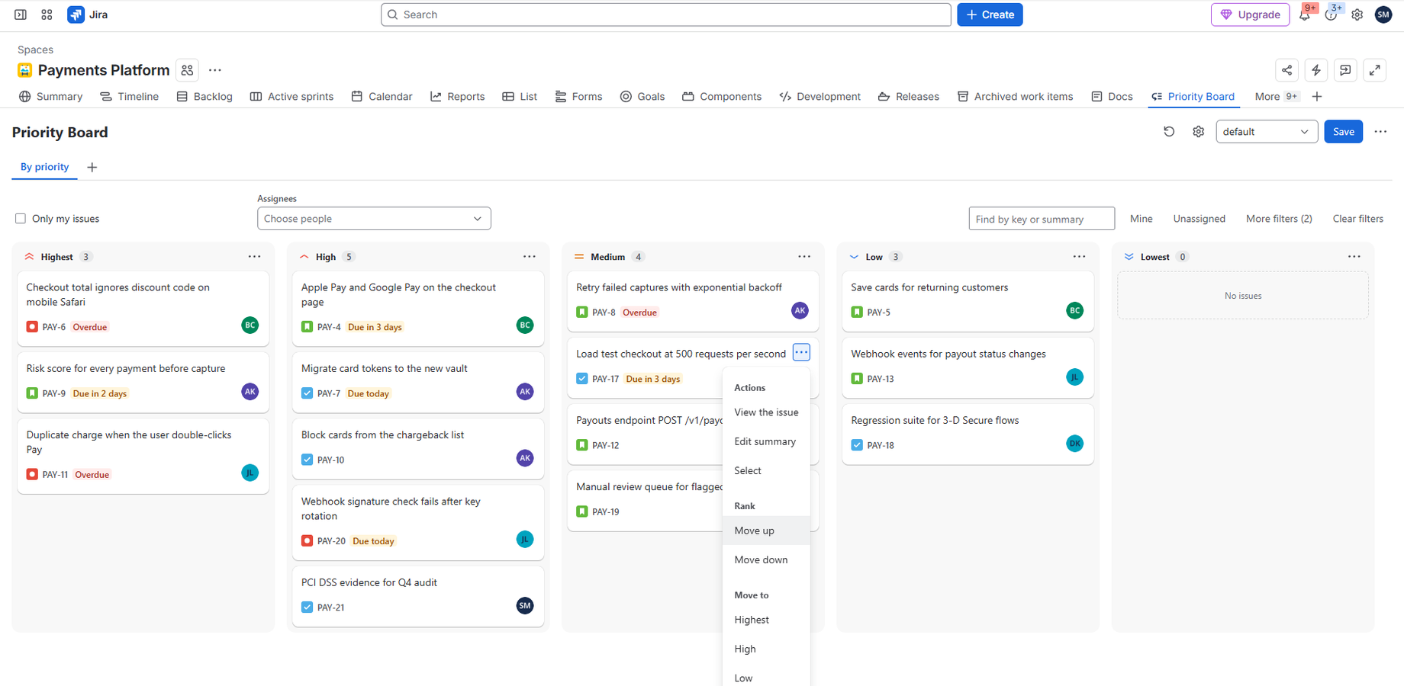This screenshot has width=1404, height=686.
Task: Open the Jira settings gear in top bar
Action: click(1357, 14)
